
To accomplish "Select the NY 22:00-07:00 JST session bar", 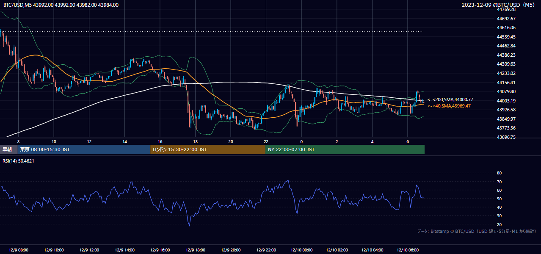I will tap(345, 149).
